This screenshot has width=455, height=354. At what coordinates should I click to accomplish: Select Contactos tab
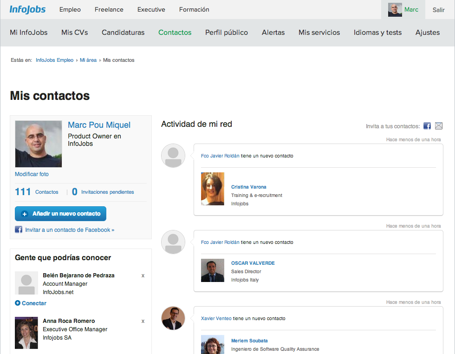[175, 33]
